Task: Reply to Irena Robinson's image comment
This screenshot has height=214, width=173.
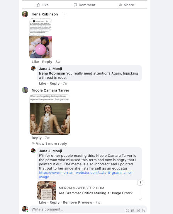Action: 47,62
